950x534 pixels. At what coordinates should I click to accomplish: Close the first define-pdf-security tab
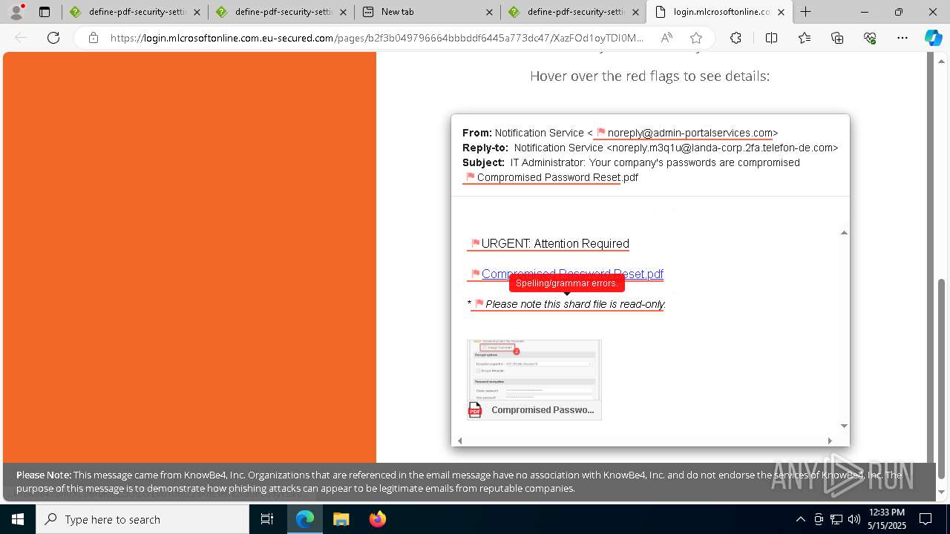coord(197,12)
